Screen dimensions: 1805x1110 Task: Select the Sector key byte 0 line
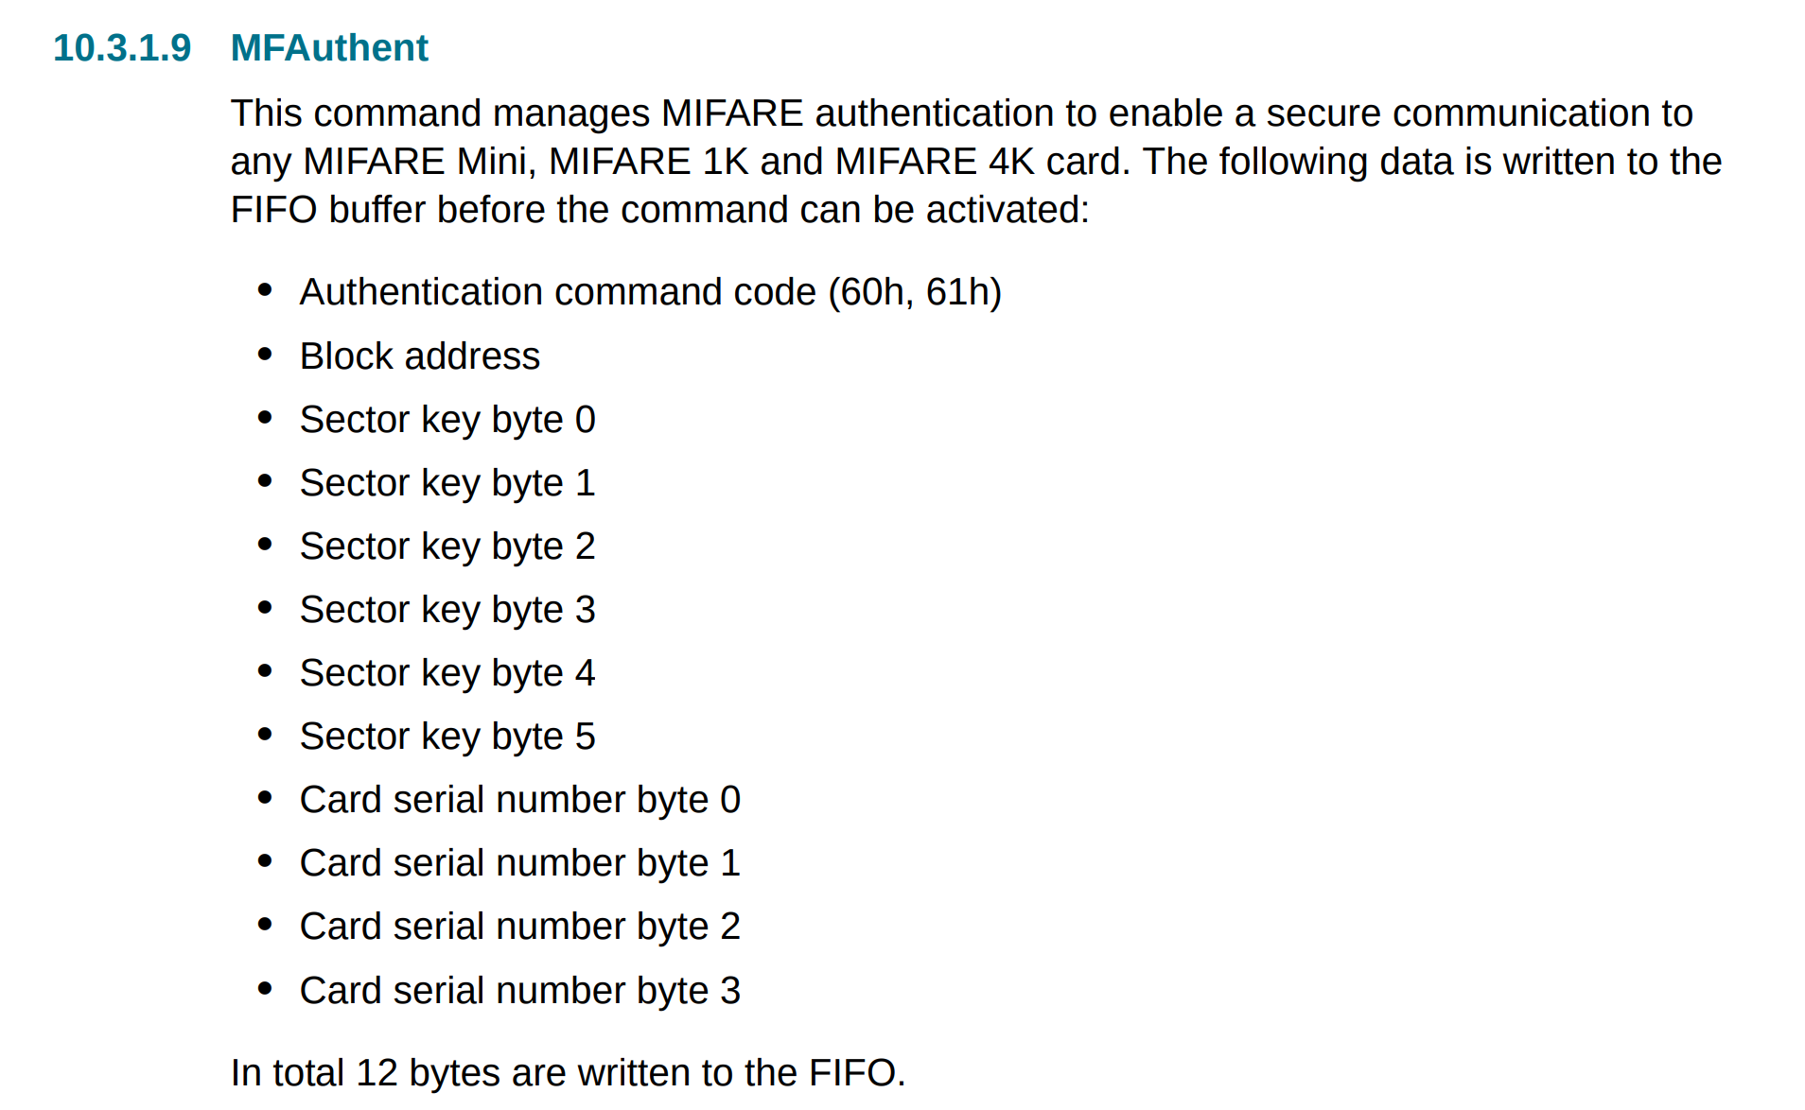(447, 420)
